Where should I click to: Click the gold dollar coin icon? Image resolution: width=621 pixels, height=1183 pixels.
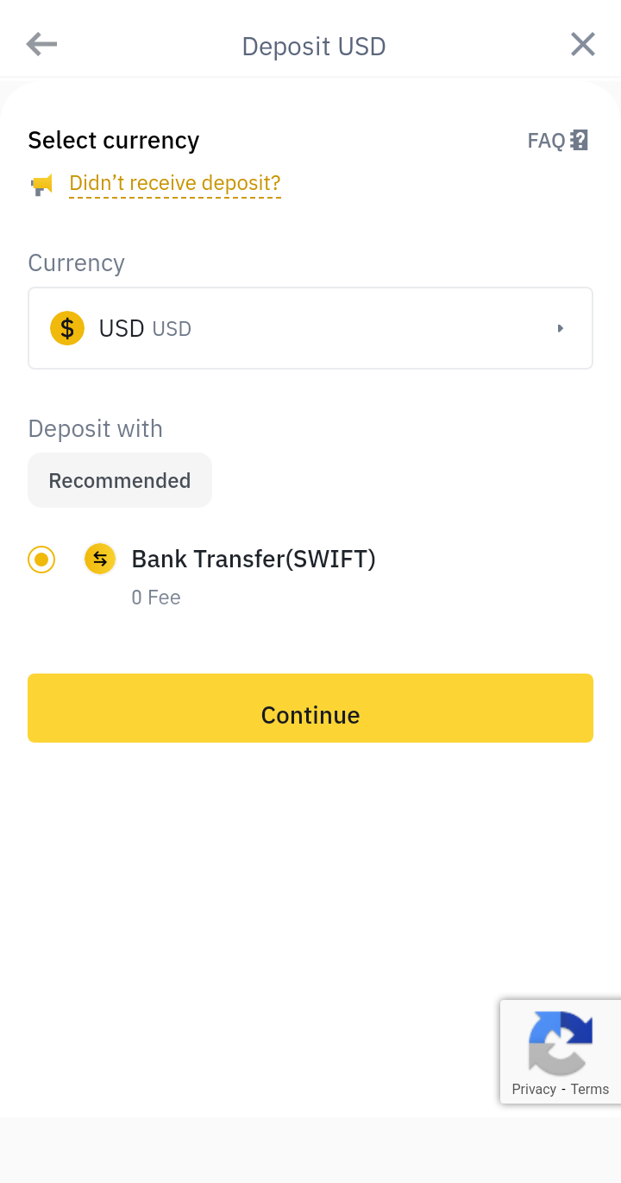coord(67,328)
